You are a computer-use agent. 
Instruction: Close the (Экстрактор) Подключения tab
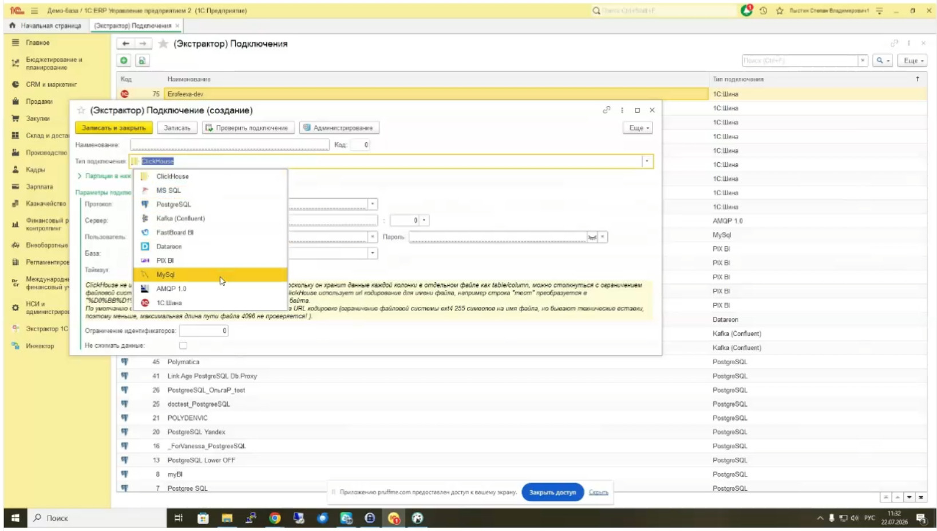click(177, 26)
